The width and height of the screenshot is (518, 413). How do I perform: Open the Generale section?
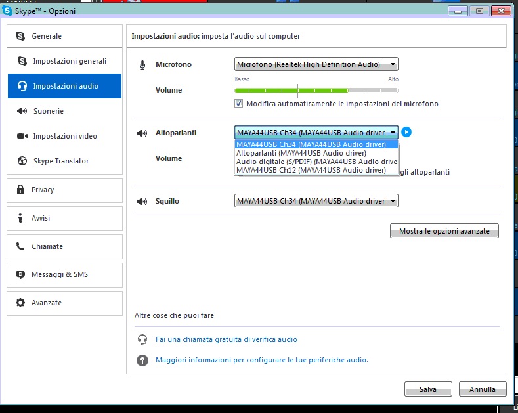click(65, 36)
